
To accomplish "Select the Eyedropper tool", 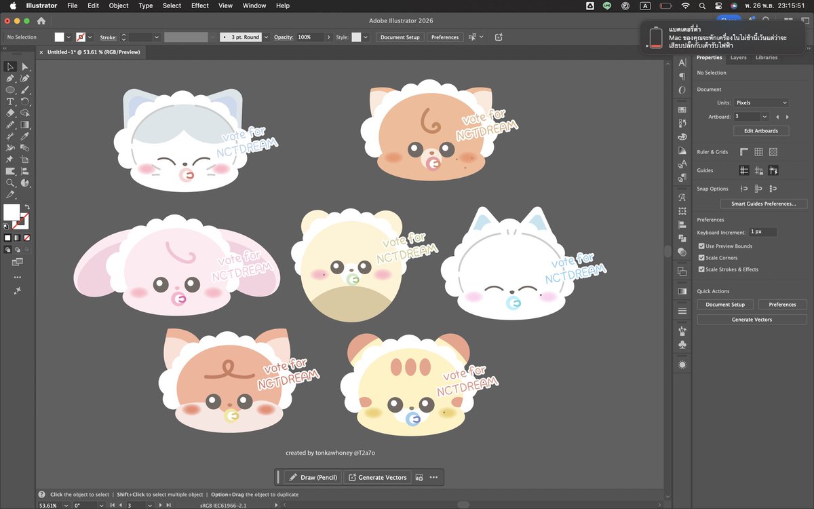I will 24,136.
